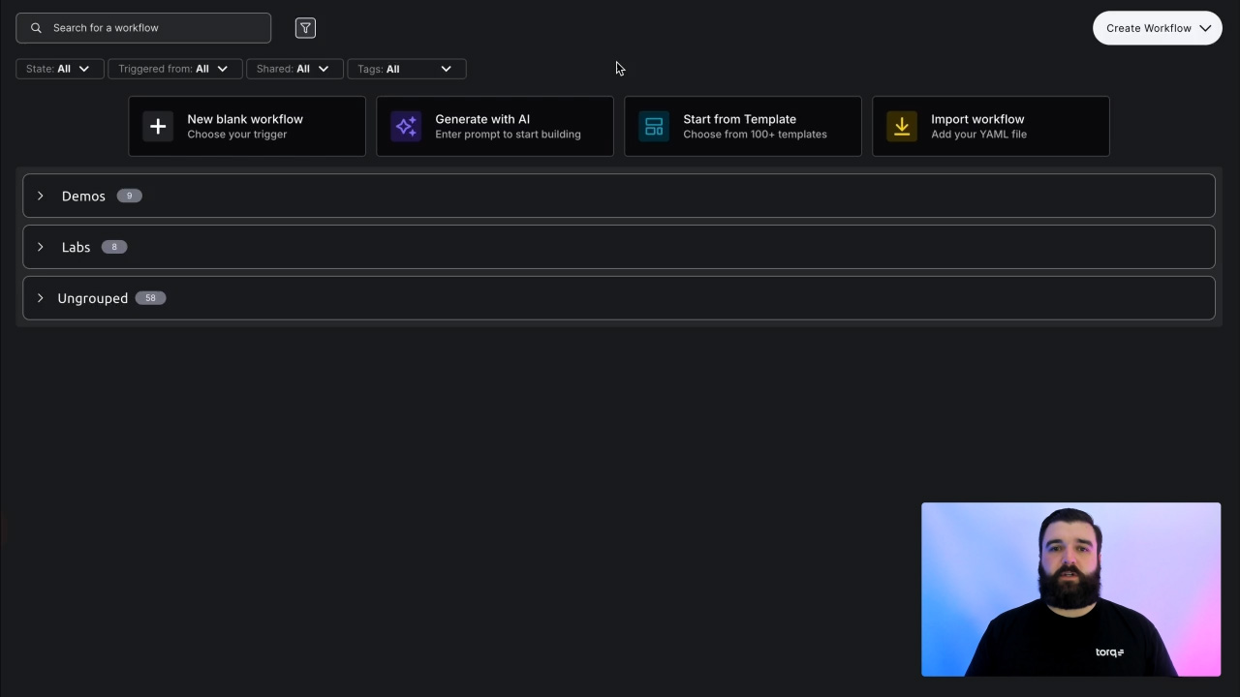Viewport: 1240px width, 697px height.
Task: Click the filter funnel icon
Action: coord(305,28)
